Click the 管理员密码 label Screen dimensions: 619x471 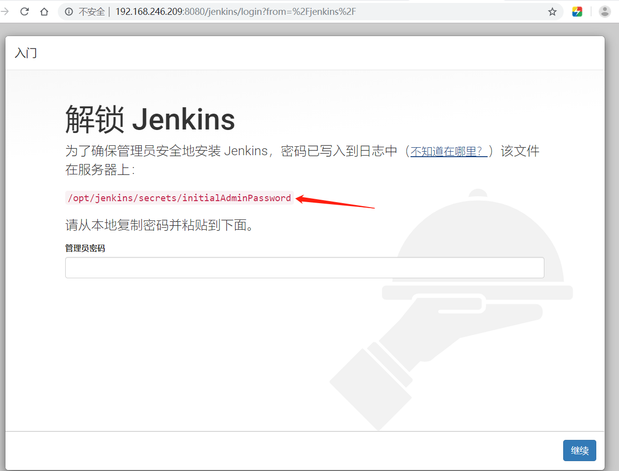pos(85,248)
